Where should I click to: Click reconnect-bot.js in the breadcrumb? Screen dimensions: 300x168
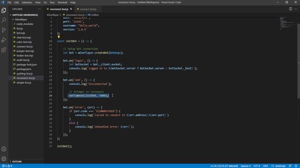point(75,15)
